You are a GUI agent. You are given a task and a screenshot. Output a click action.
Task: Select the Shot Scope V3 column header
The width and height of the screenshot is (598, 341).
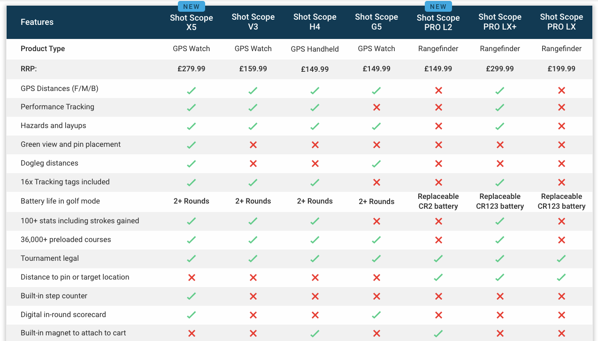[253, 22]
